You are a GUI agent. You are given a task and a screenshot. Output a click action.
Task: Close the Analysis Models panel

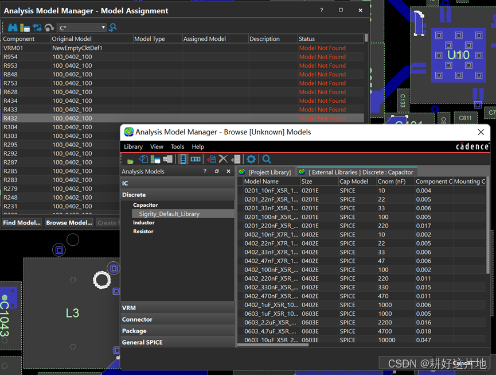(x=228, y=171)
